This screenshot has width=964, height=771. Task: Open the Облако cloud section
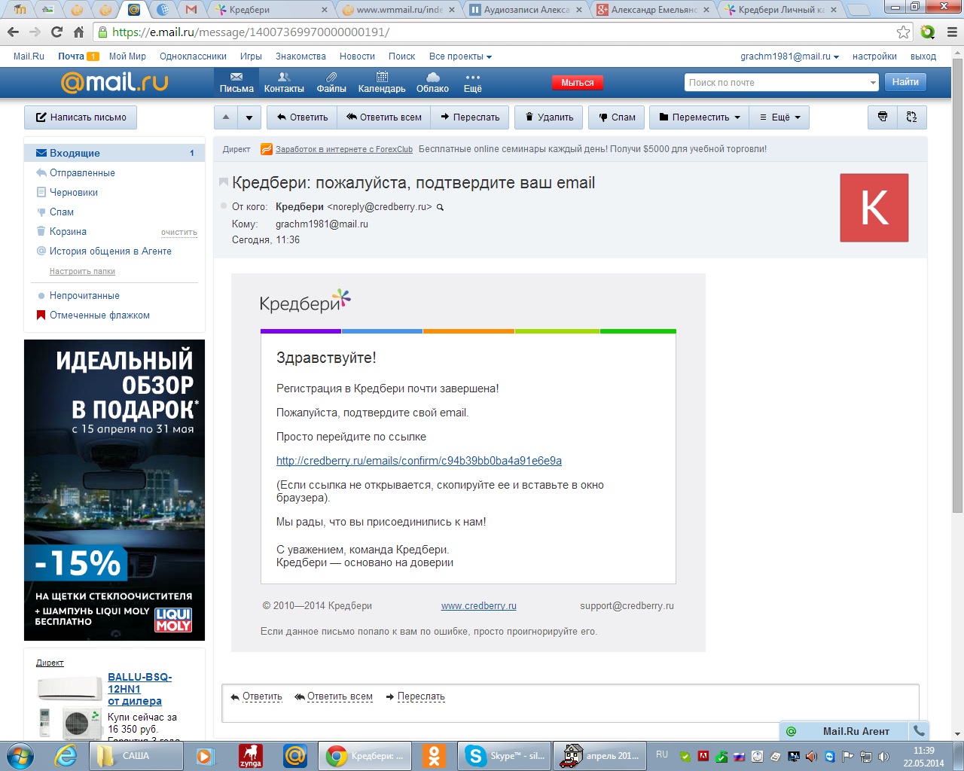pos(432,83)
